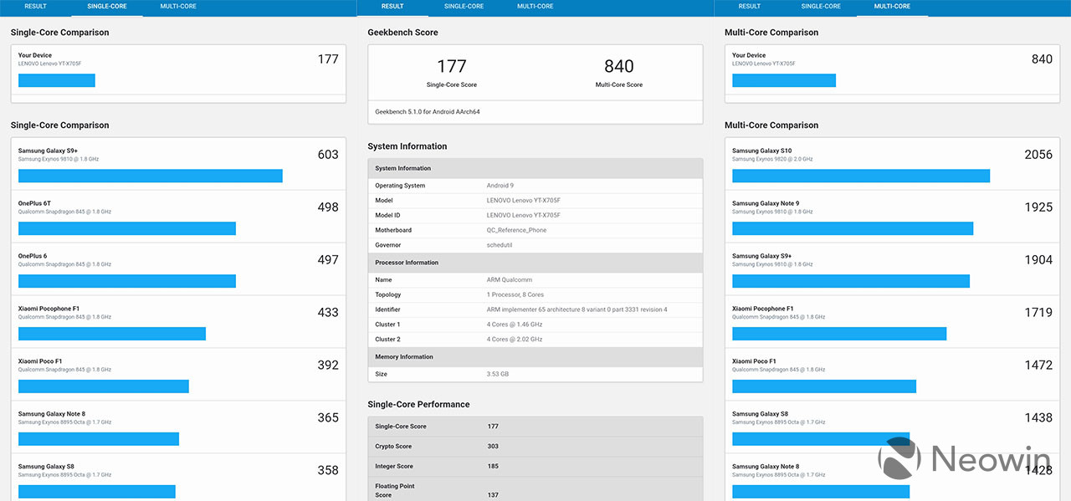
Task: Select the ARM Qualcomm processor name value
Action: (x=510, y=280)
